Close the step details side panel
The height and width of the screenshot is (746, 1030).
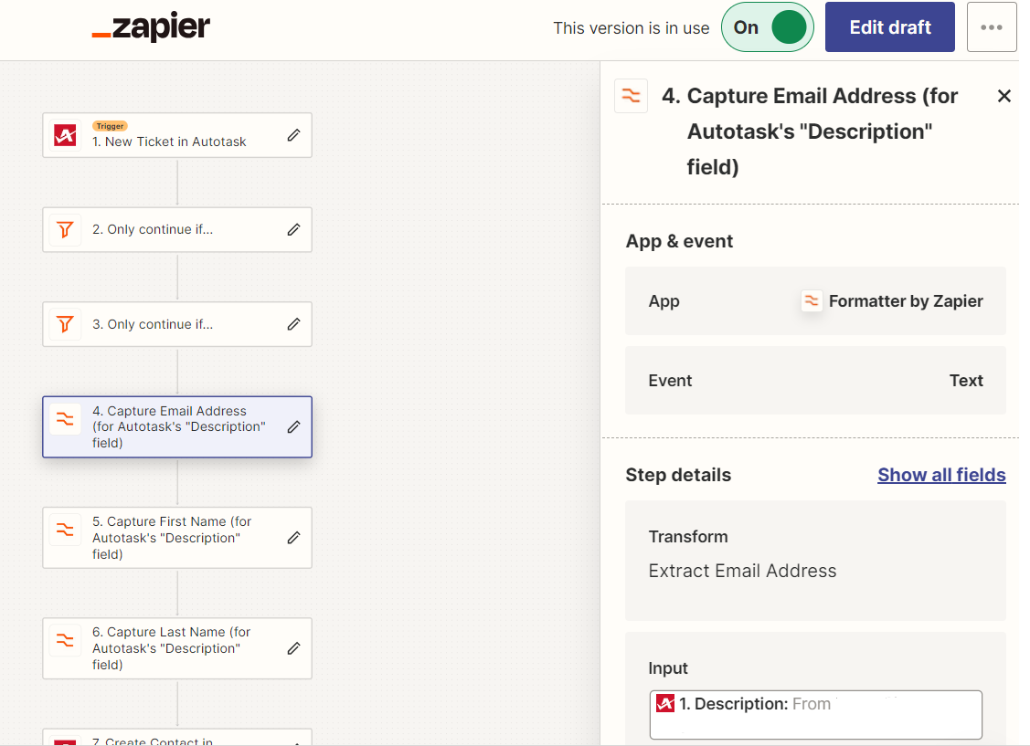point(1003,96)
